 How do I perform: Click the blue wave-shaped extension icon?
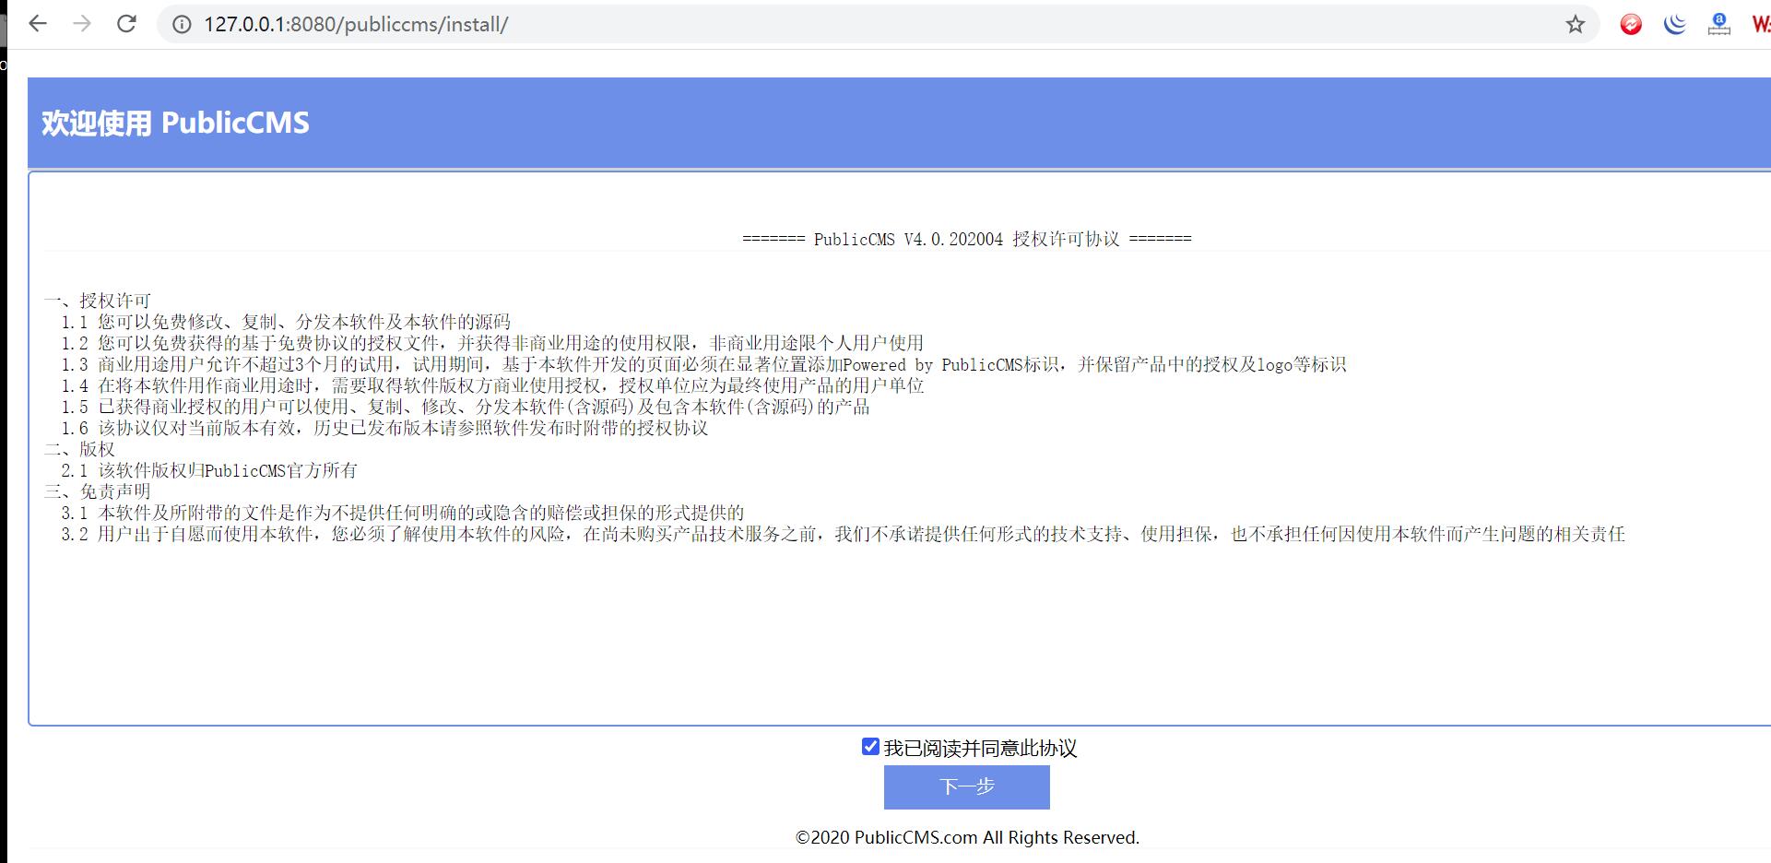tap(1674, 25)
